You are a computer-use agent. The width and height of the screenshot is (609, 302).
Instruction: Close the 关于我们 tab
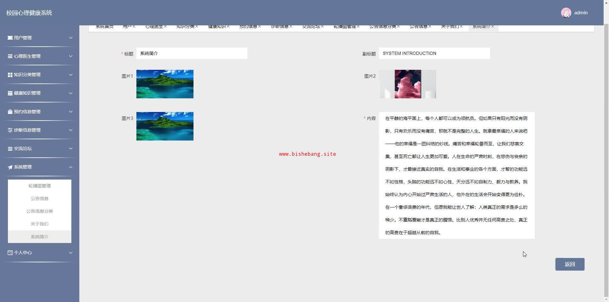[461, 27]
